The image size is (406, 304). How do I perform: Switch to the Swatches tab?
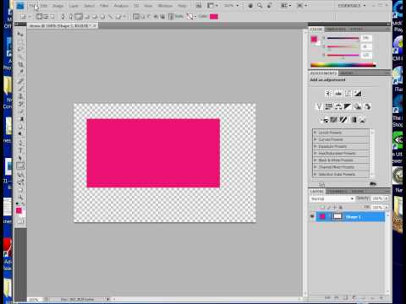pyautogui.click(x=337, y=29)
